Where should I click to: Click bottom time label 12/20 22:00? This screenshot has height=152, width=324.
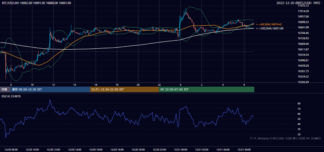point(159,150)
